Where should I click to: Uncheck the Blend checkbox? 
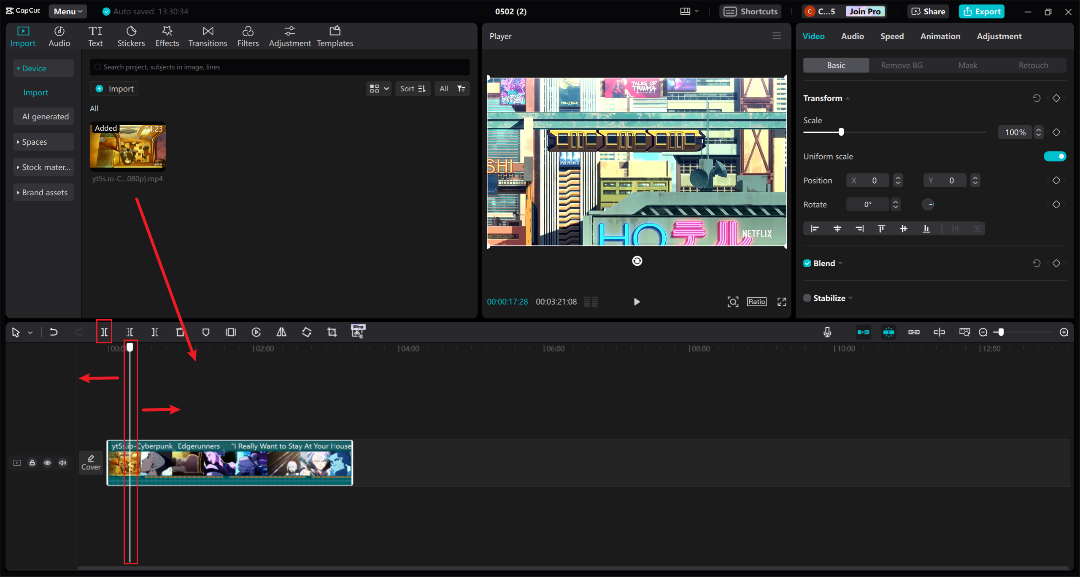point(807,263)
